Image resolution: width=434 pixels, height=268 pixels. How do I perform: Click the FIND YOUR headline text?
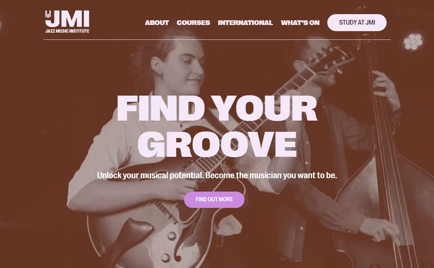pyautogui.click(x=217, y=108)
